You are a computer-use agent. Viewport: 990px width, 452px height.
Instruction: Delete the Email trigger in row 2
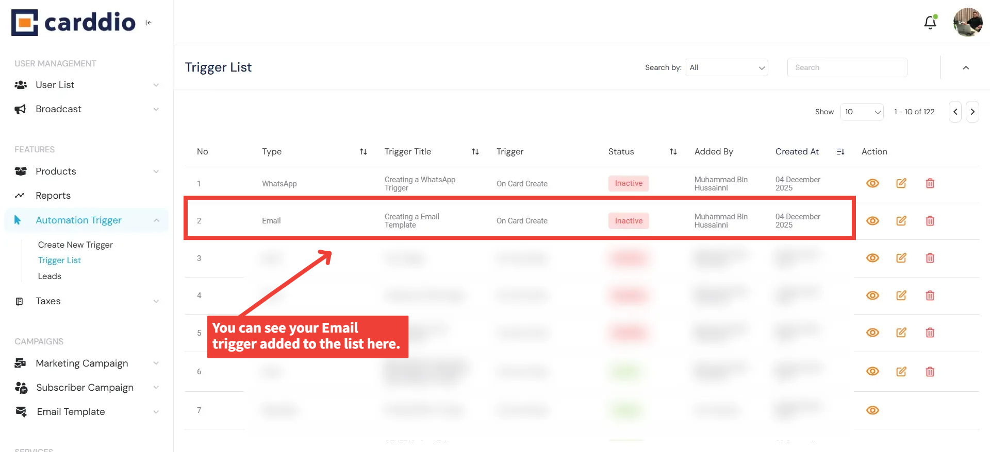pos(930,221)
